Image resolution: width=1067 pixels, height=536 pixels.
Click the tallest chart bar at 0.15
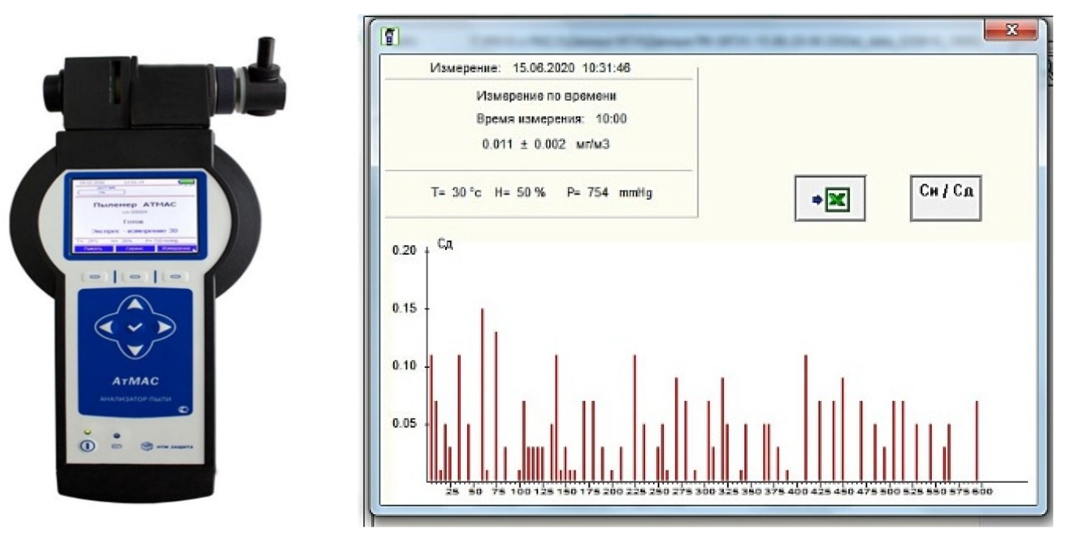(x=482, y=395)
